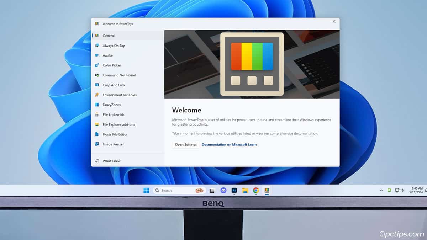This screenshot has height=240, width=427.
Task: Expand the hidden system tray icons chevron
Action: (x=381, y=191)
